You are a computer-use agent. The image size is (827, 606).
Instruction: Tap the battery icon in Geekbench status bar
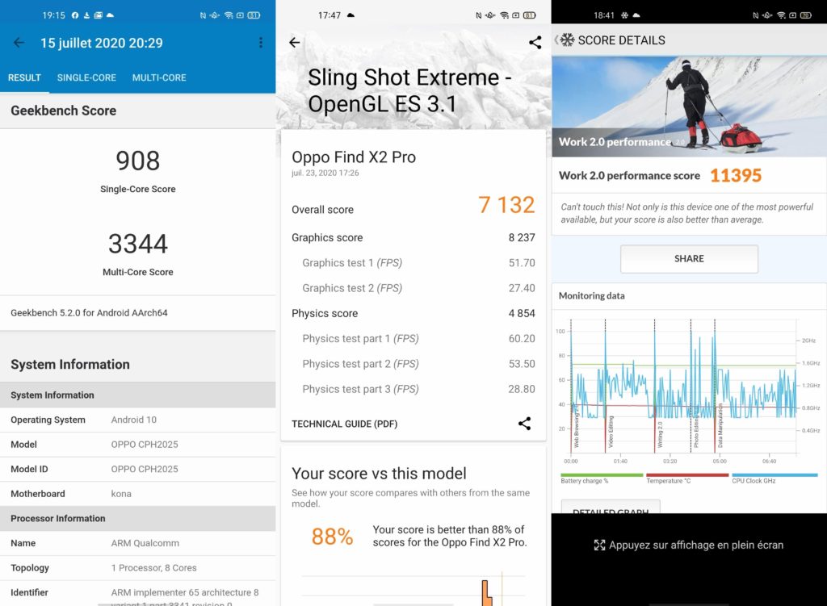pyautogui.click(x=254, y=15)
